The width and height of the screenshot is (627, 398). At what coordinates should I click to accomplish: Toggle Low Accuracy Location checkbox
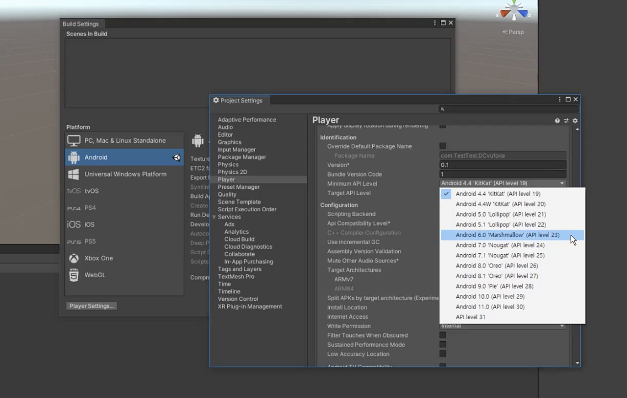coord(443,354)
